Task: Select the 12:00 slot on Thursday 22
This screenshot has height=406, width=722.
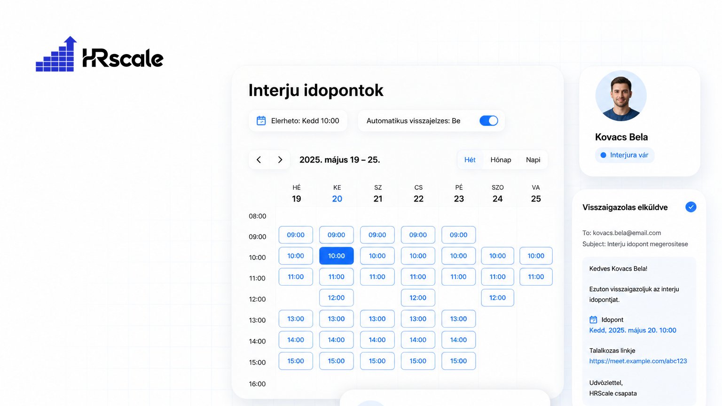Action: (x=418, y=297)
